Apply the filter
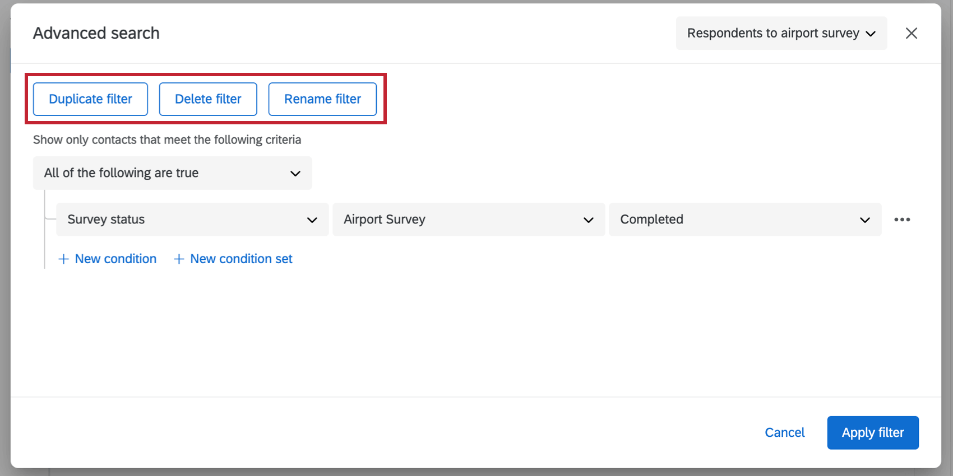This screenshot has width=953, height=476. click(872, 433)
